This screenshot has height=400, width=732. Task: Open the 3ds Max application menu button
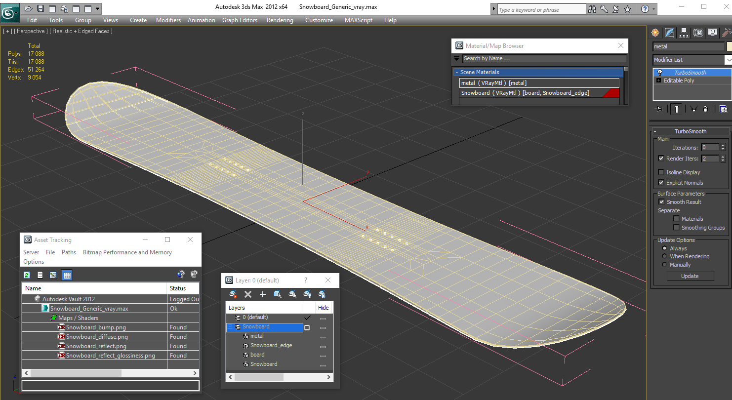point(9,13)
